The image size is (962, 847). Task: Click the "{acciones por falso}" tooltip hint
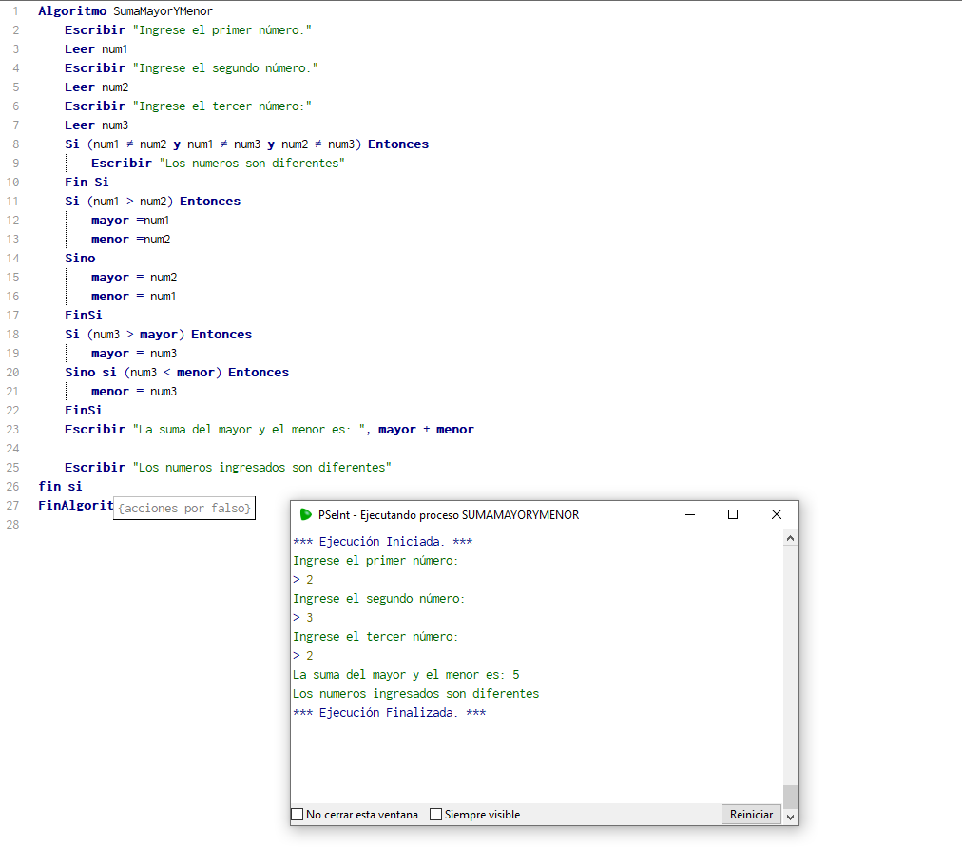click(x=184, y=509)
